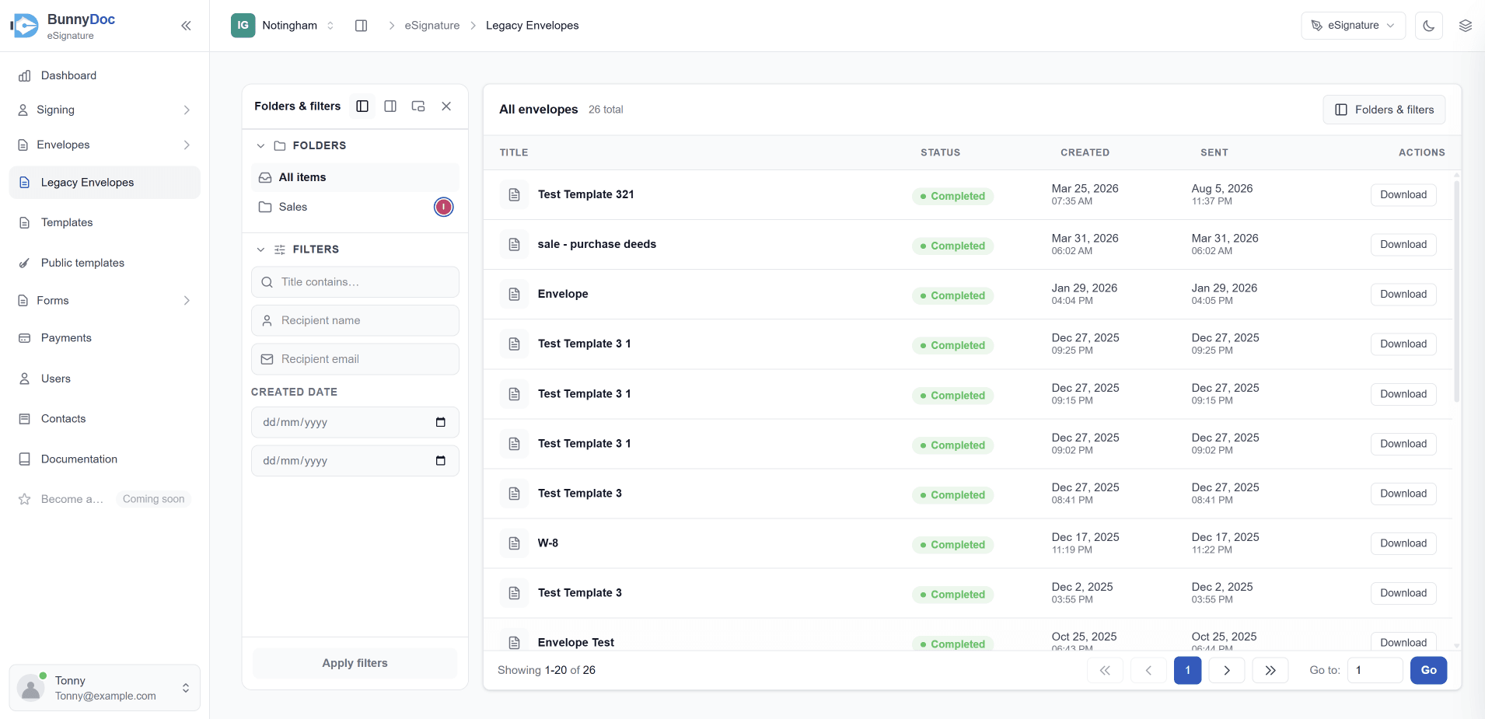The width and height of the screenshot is (1485, 719).
Task: Focus the Recipient name field
Action: point(355,320)
